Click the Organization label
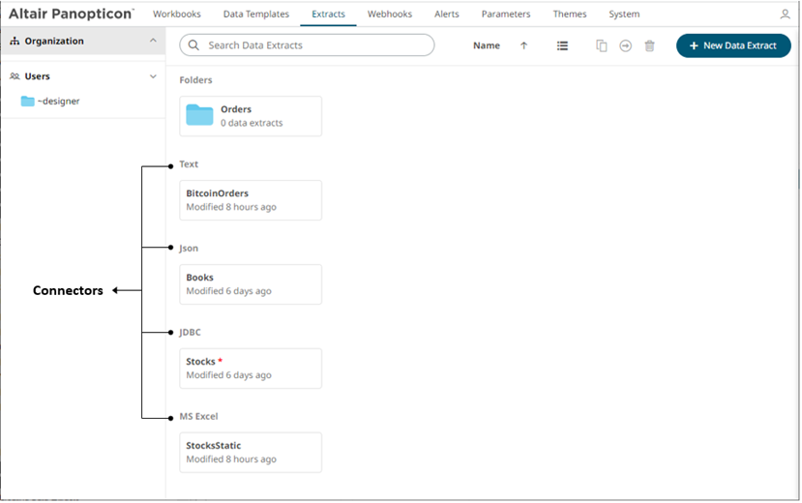 click(54, 41)
